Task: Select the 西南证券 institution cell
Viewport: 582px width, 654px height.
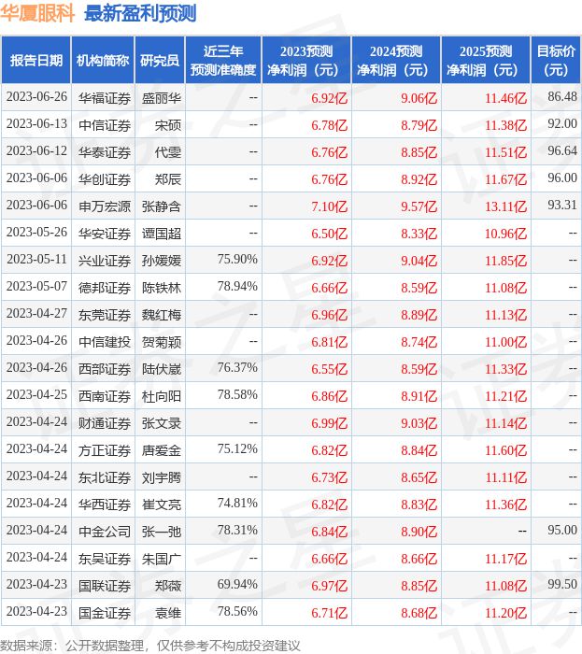Action: [x=105, y=396]
